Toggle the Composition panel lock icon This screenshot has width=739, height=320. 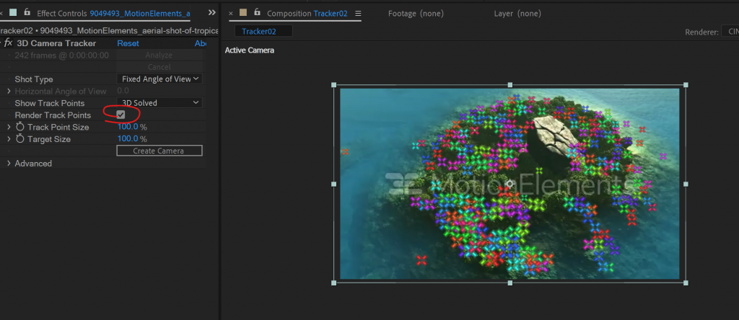[256, 13]
